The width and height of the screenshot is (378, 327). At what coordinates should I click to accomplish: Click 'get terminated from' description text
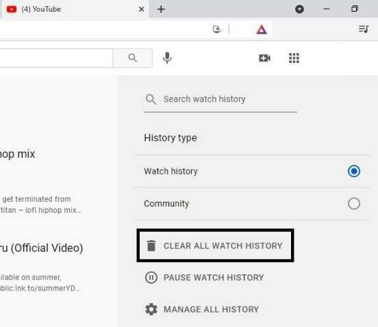pyautogui.click(x=36, y=199)
